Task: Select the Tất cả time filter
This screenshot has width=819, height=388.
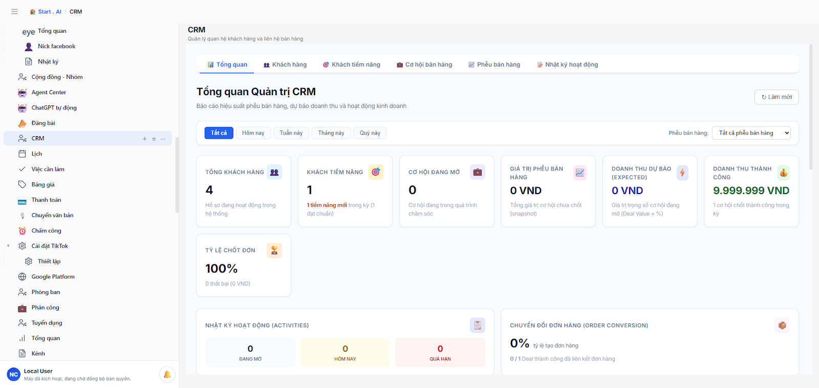Action: tap(219, 133)
